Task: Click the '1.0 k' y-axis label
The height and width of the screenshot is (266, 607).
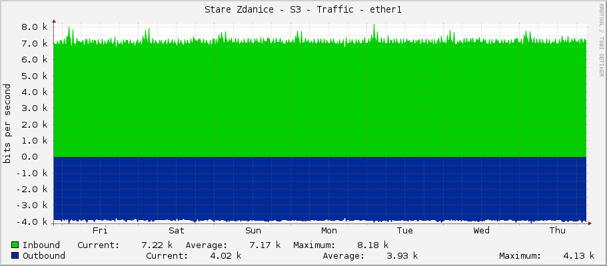Action: [35, 141]
